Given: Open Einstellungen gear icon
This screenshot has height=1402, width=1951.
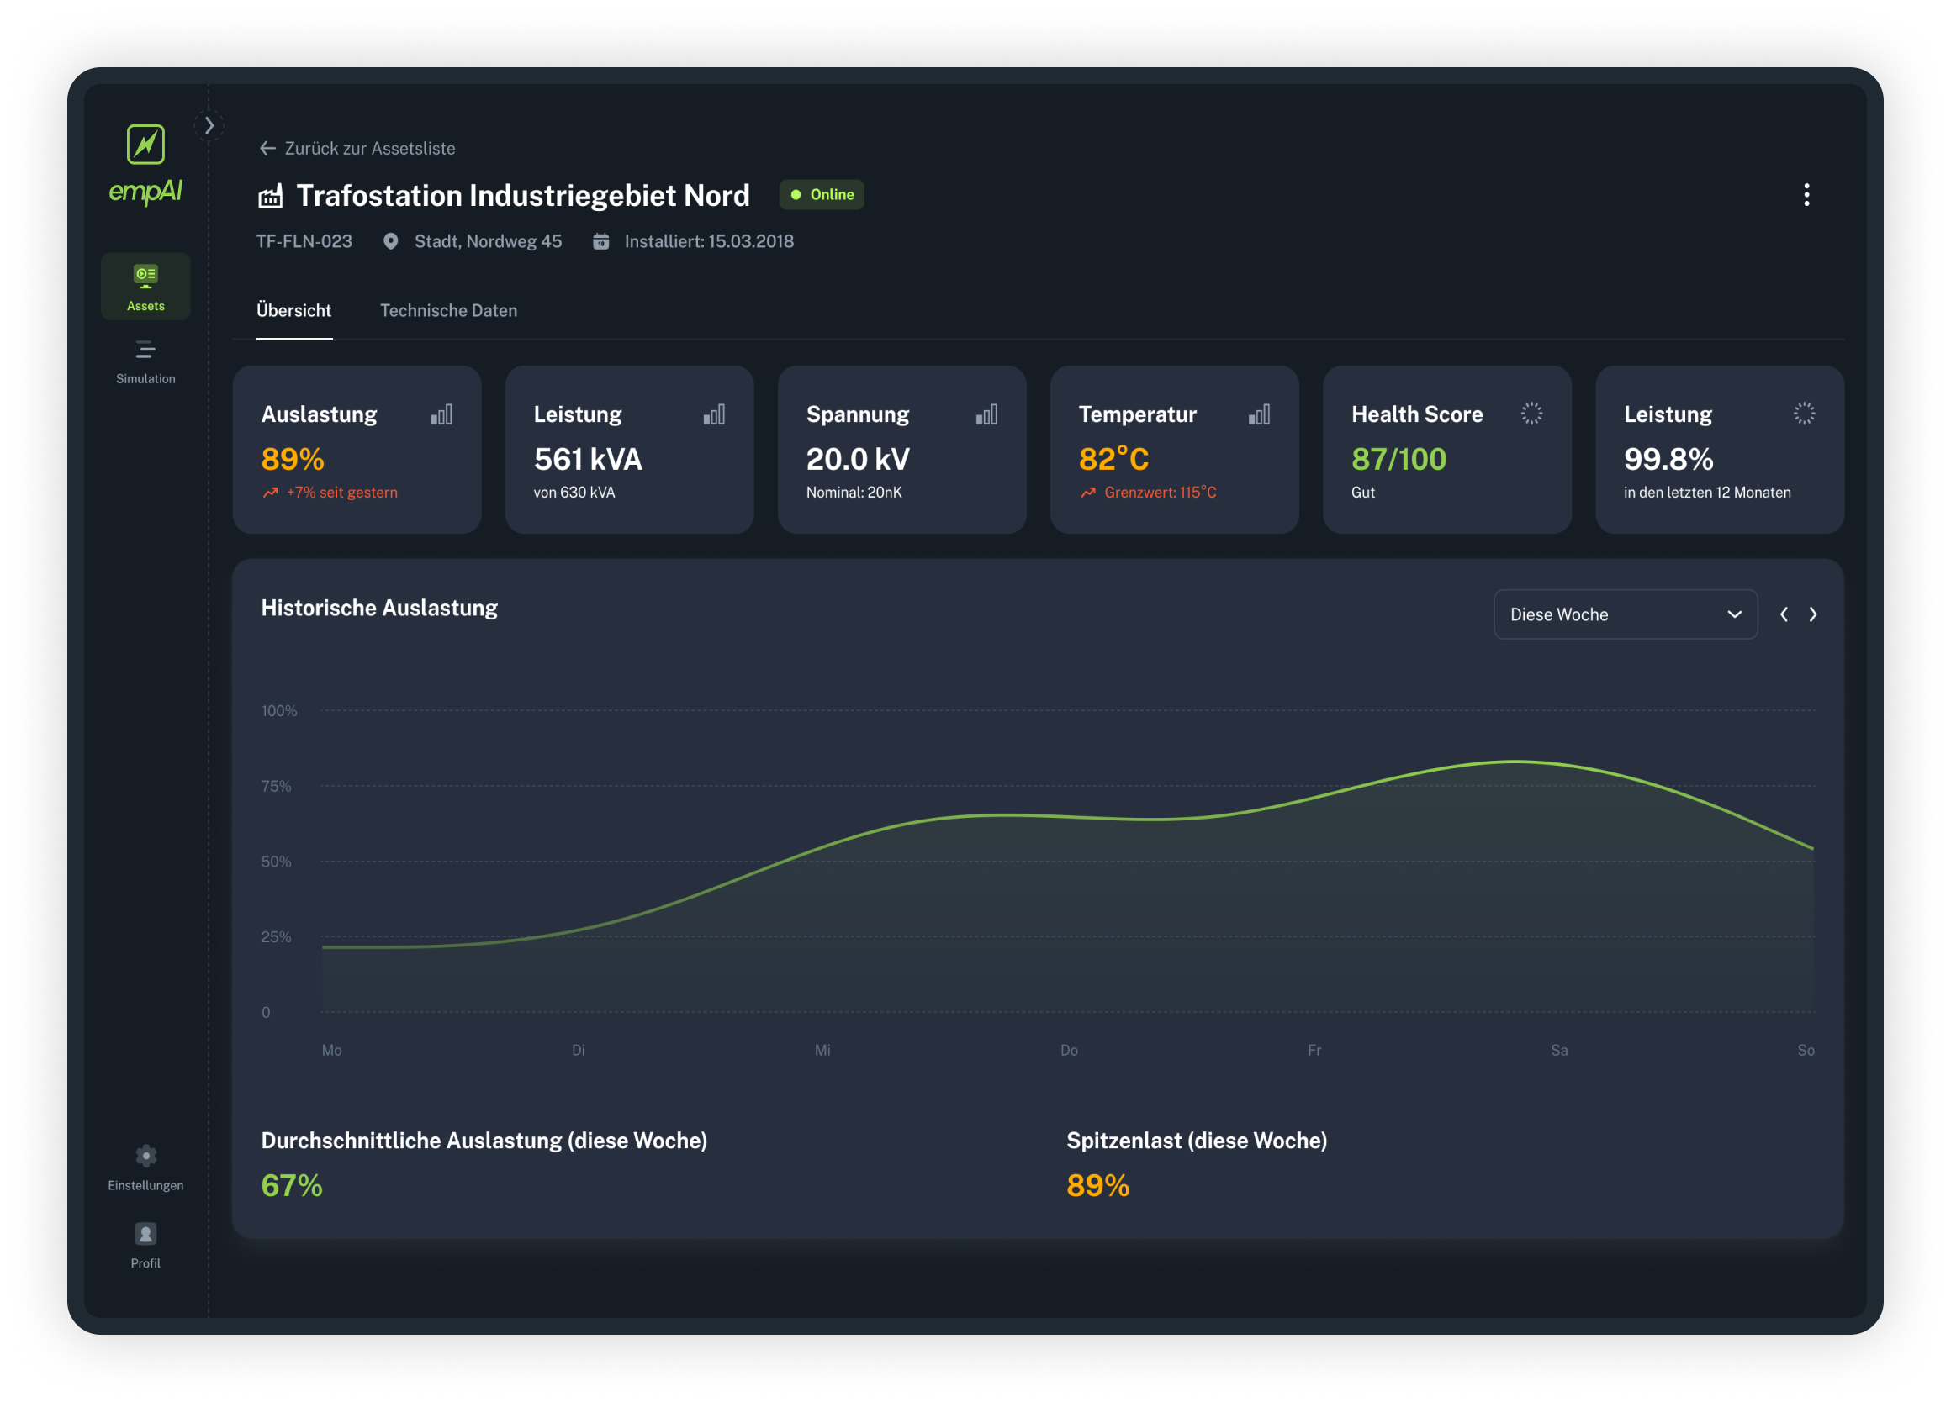Looking at the screenshot, I should (145, 1155).
